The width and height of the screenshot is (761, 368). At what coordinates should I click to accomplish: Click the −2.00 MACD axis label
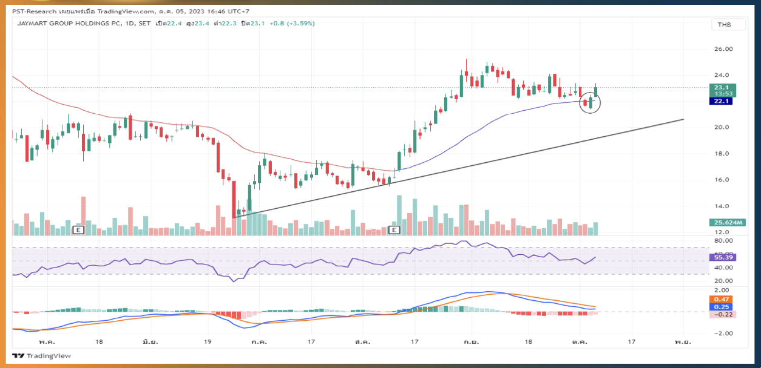coord(722,333)
